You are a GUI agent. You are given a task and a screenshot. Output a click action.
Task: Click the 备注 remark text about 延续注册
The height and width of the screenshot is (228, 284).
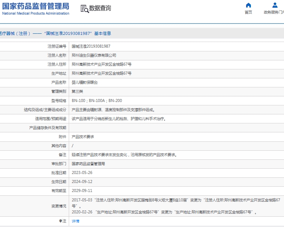point(124,155)
